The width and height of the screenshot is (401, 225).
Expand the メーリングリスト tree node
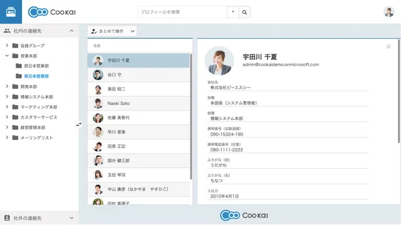click(7, 137)
